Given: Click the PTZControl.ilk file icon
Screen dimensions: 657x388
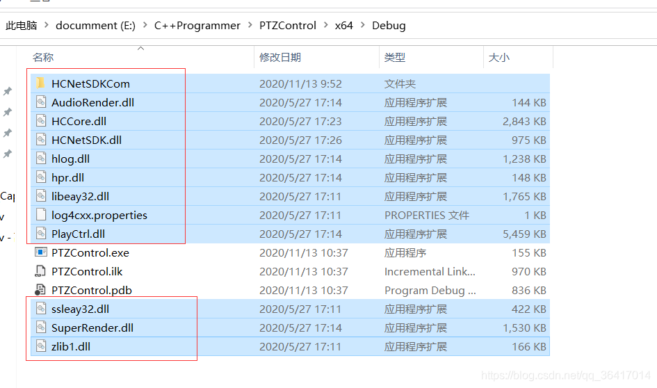Looking at the screenshot, I should pyautogui.click(x=40, y=271).
